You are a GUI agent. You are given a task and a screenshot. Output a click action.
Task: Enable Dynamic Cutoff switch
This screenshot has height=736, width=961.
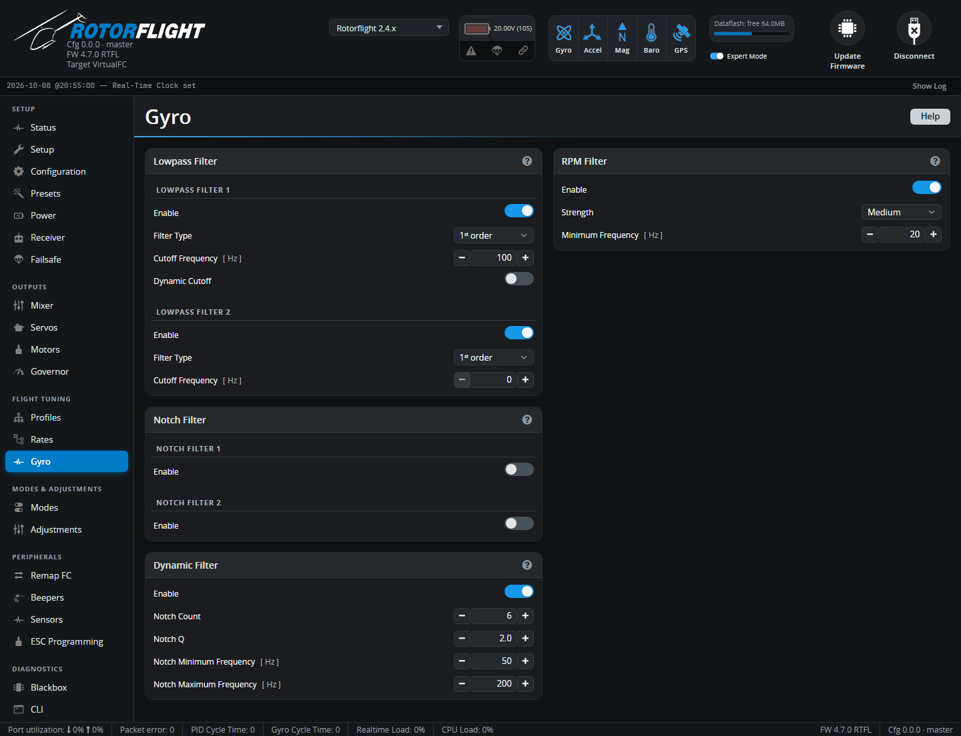519,279
